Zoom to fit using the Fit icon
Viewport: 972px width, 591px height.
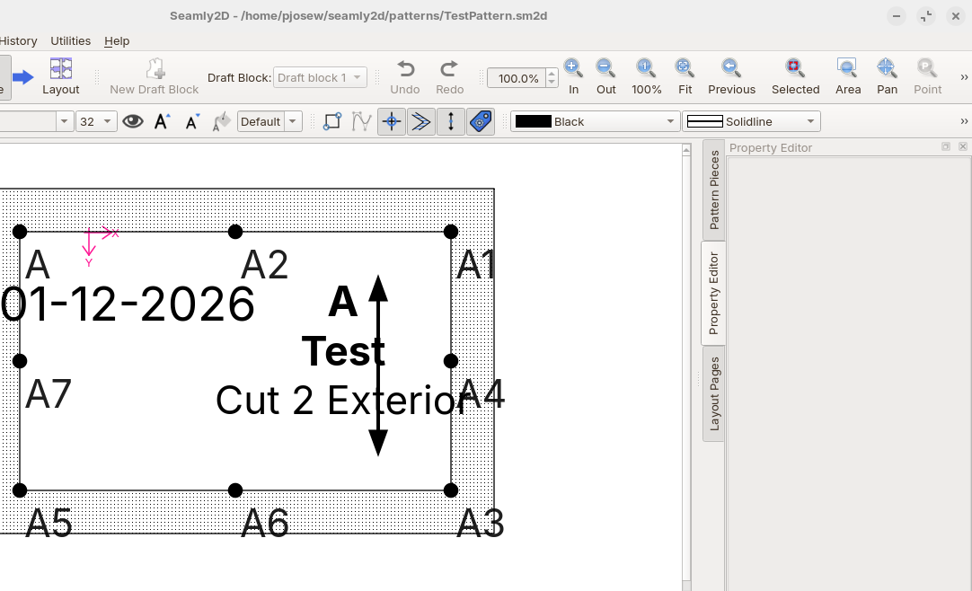[x=685, y=68]
